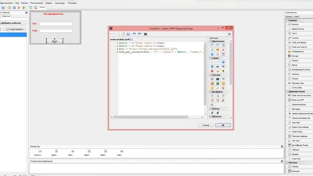Pick the Кнопка component from palette
313x176 pixels.
click(x=299, y=24)
